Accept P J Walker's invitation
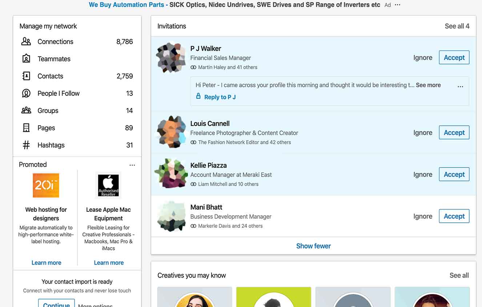482x307 pixels. point(454,57)
